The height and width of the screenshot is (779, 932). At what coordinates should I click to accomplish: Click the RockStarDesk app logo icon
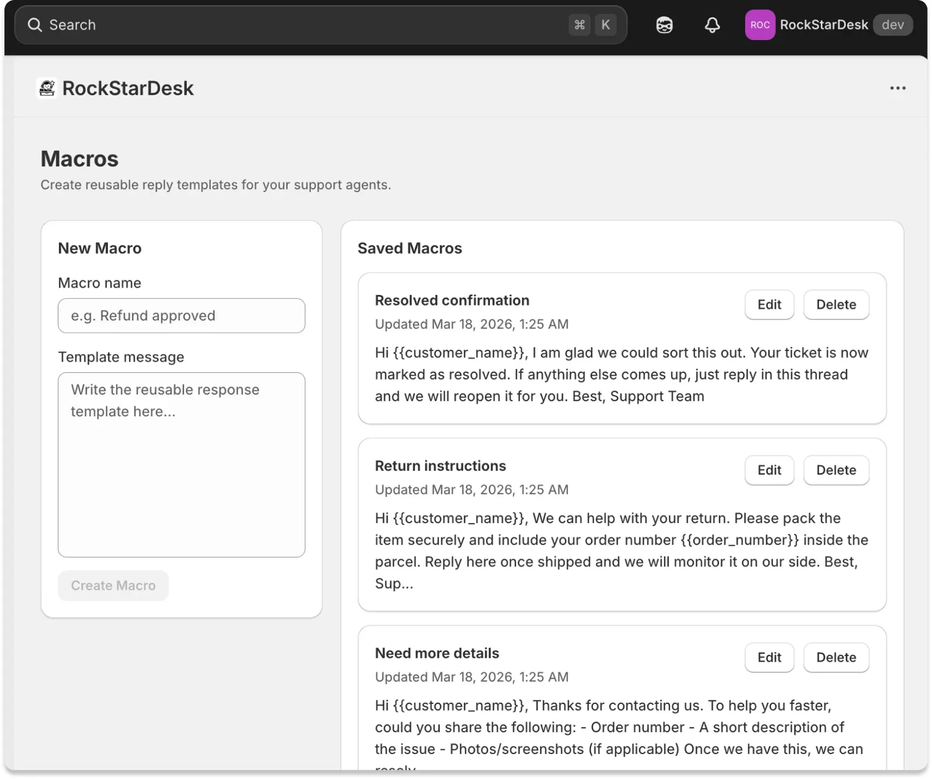pyautogui.click(x=47, y=88)
